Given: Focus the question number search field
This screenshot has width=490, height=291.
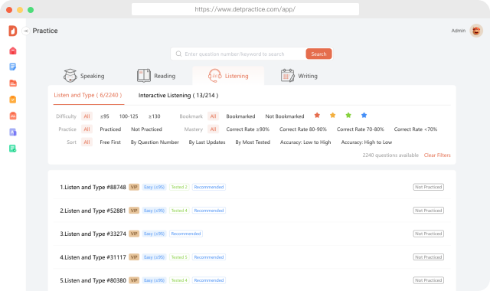Looking at the screenshot, I should pos(237,54).
